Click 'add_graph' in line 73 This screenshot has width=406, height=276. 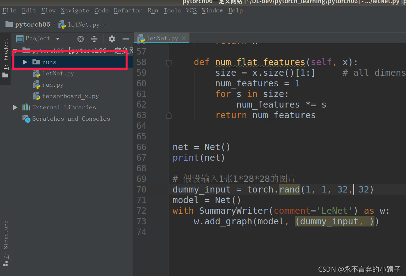(229, 222)
